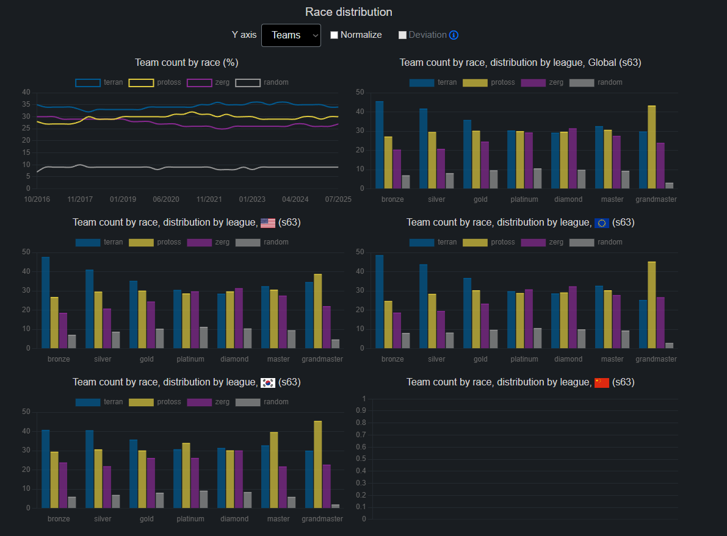Click the Global chart grandmaster protoss bar
Image resolution: width=727 pixels, height=536 pixels.
click(652, 148)
